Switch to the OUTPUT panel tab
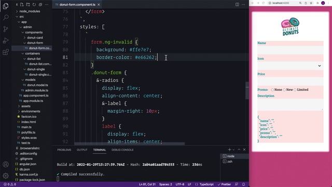This screenshot has height=187, width=332. click(82, 150)
